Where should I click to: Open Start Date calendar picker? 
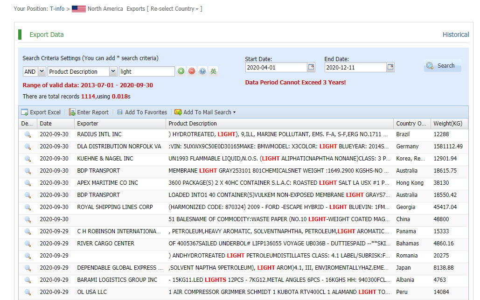[311, 67]
